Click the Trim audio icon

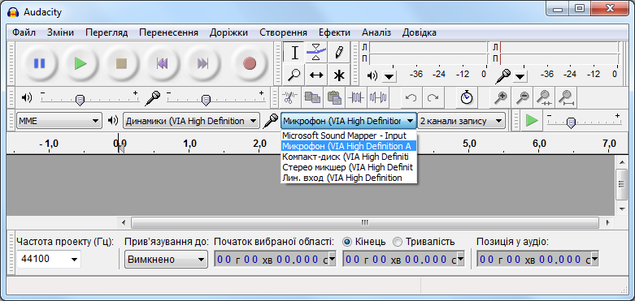(356, 97)
